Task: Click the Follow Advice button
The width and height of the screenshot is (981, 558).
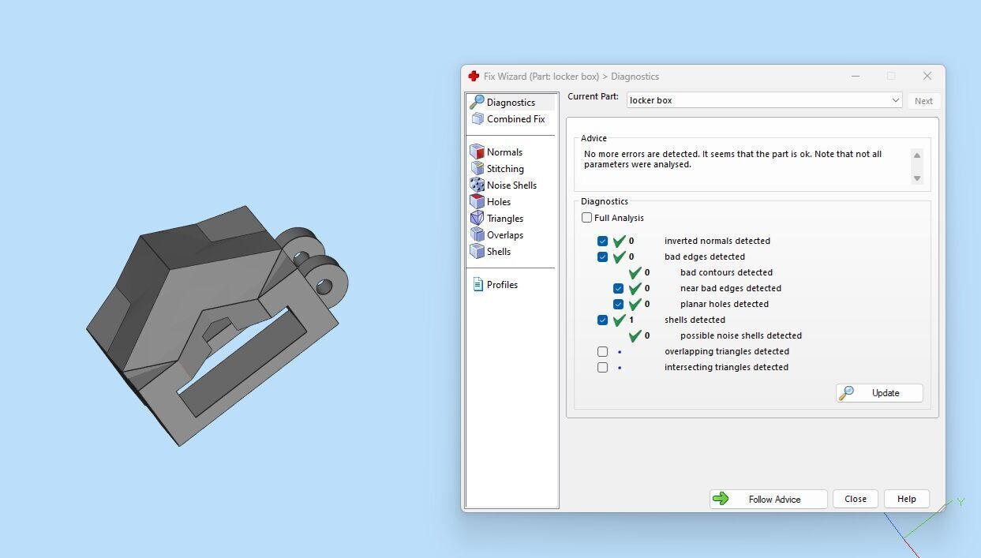Action: [769, 499]
